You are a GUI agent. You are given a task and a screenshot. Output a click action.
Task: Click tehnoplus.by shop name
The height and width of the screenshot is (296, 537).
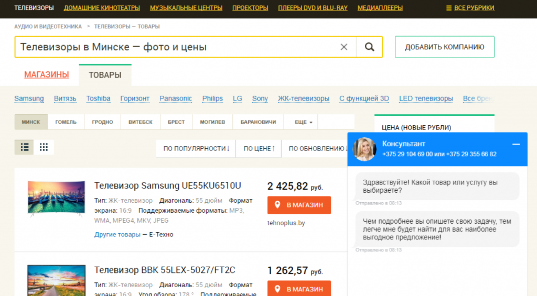[x=286, y=223]
